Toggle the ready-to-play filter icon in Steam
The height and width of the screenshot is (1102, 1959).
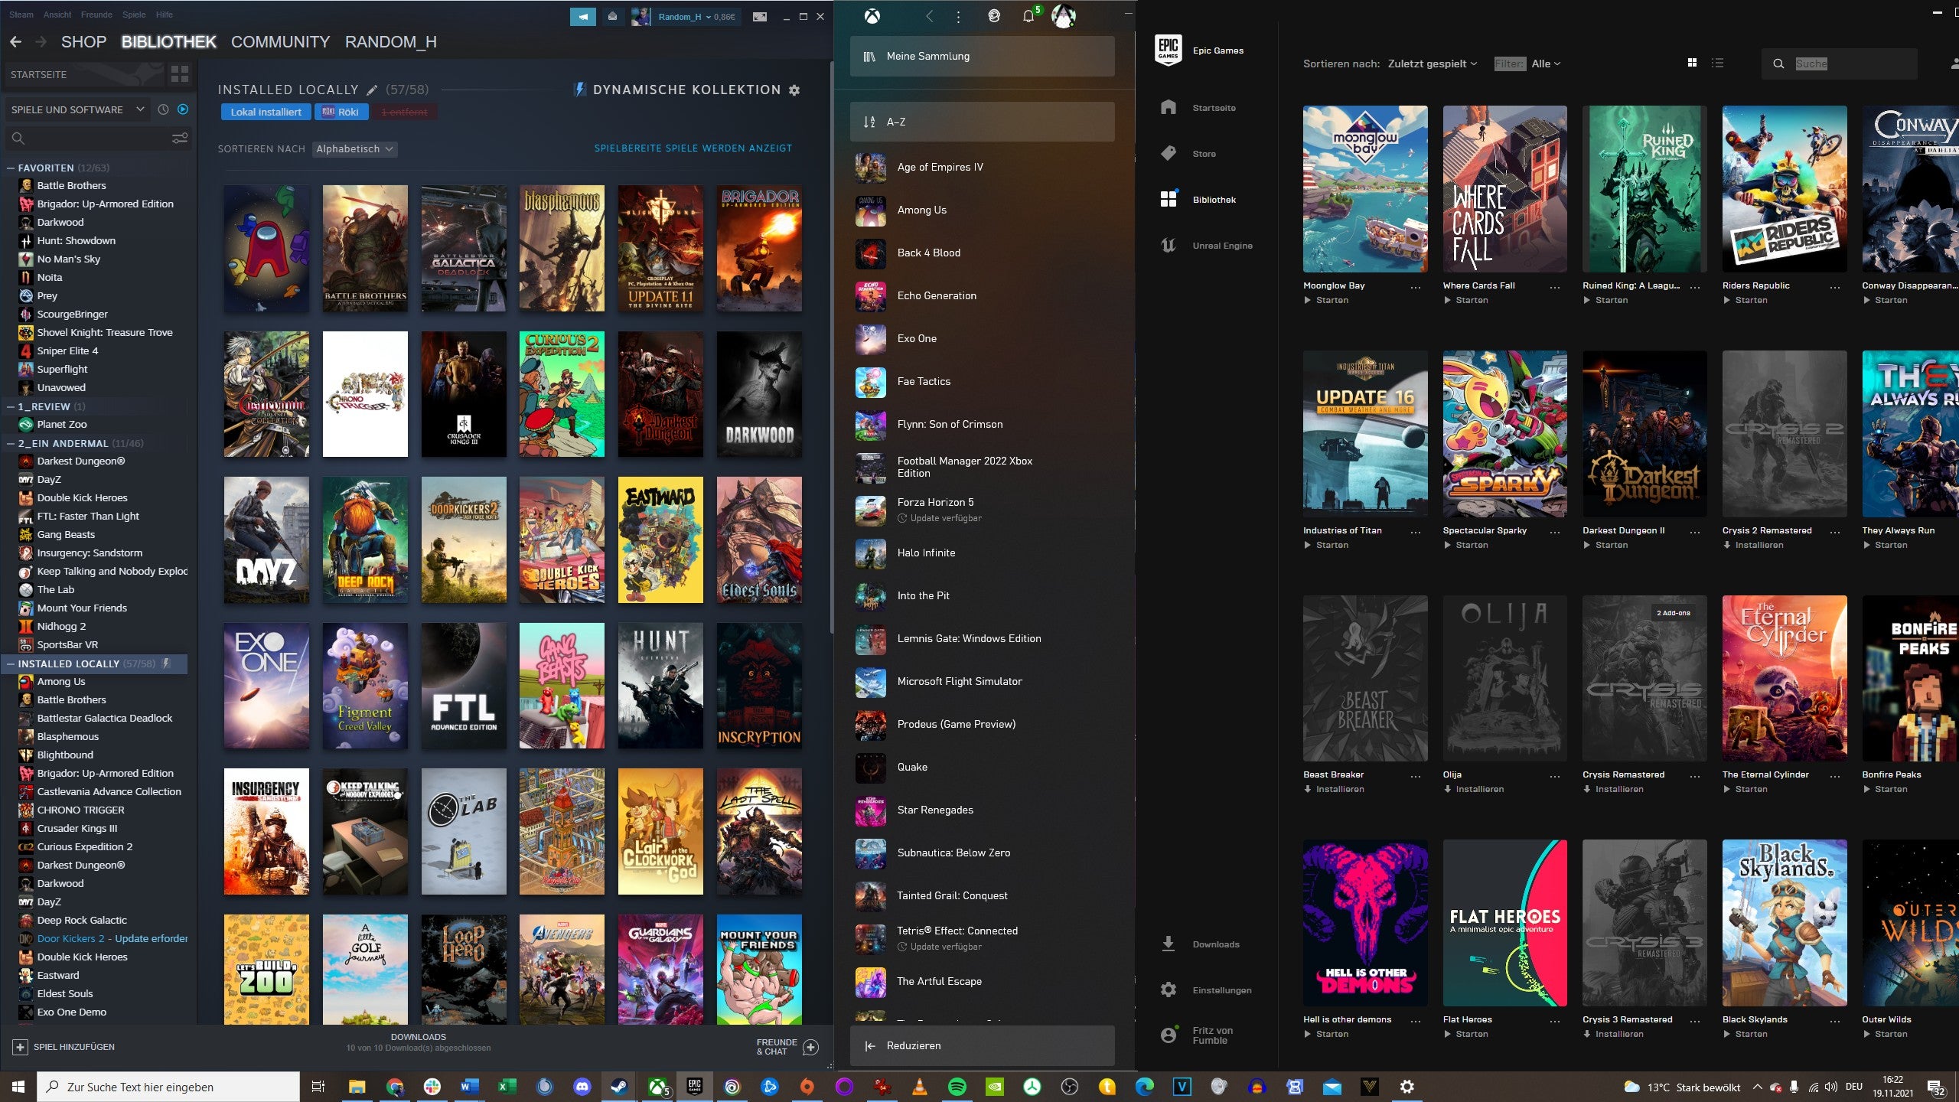point(183,109)
